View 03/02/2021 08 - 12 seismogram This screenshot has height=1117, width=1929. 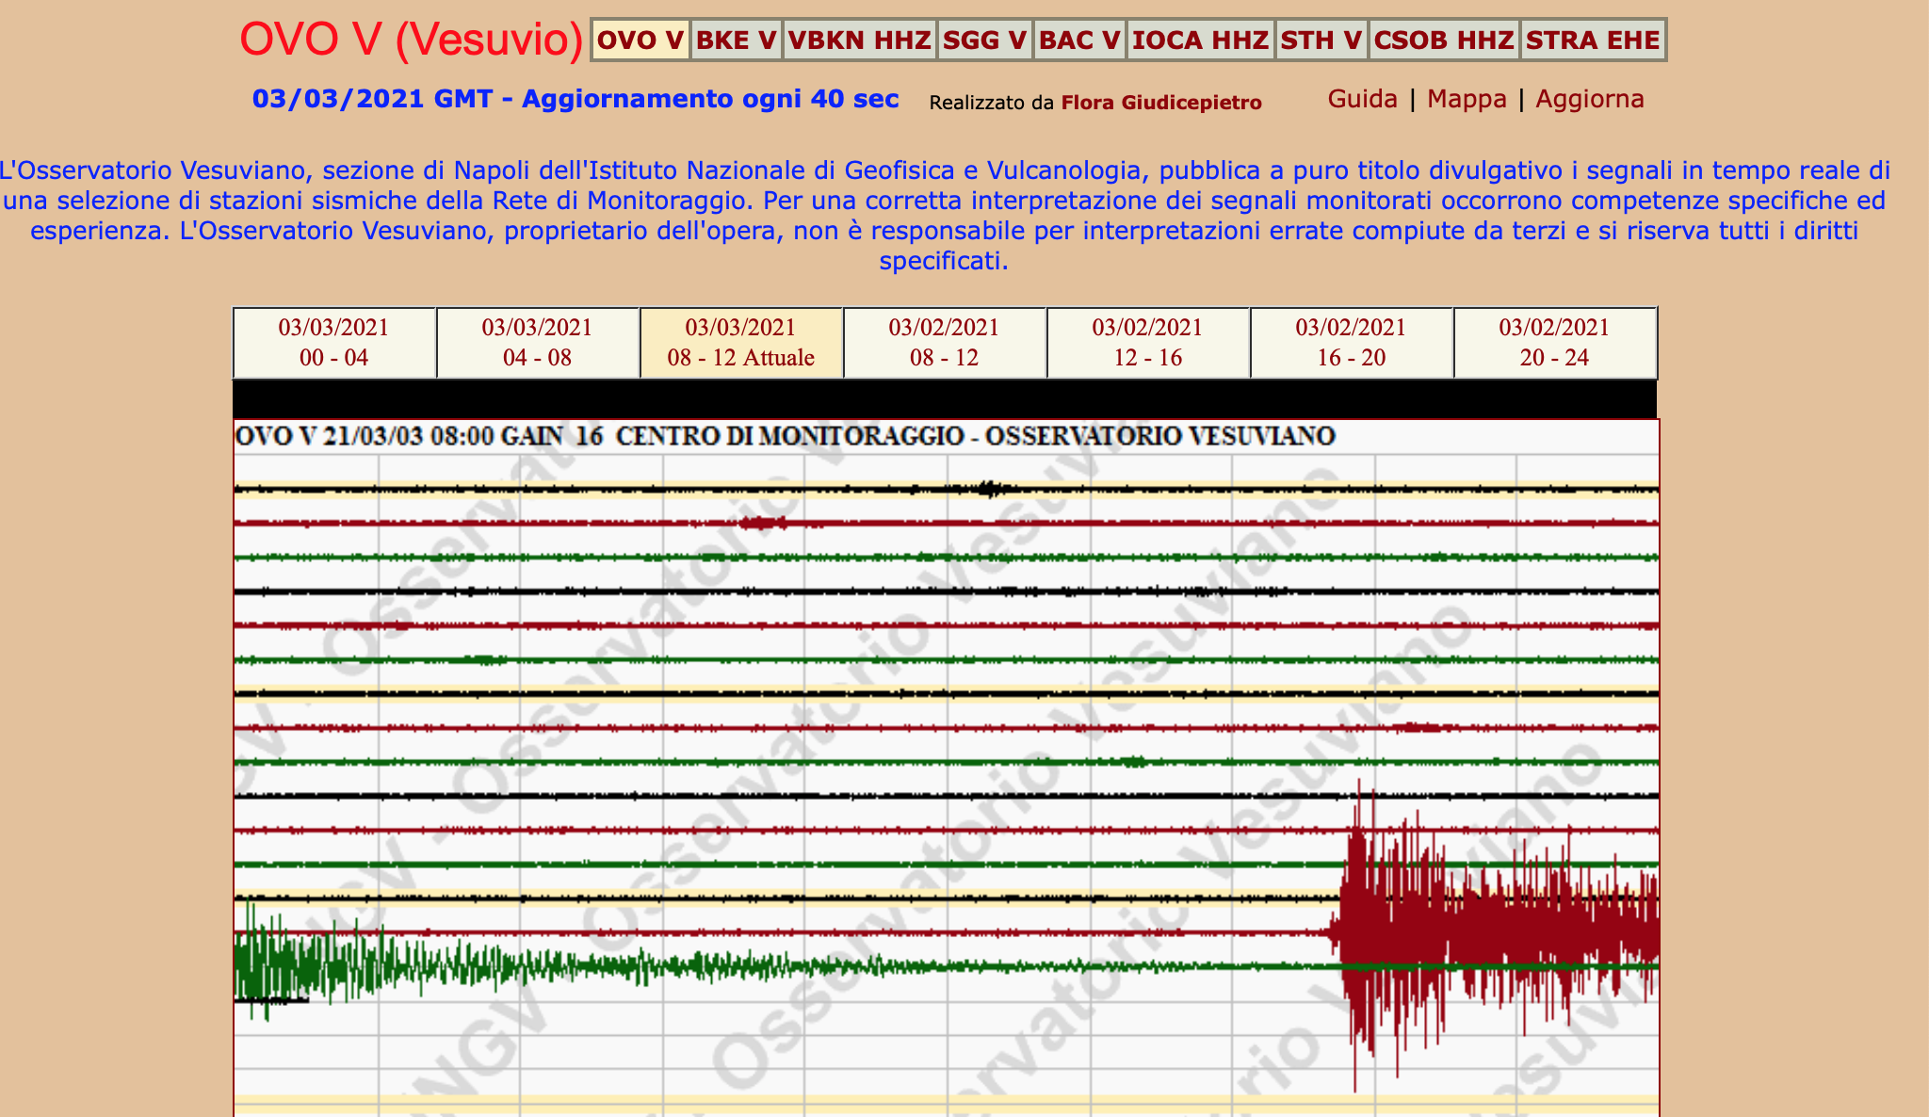944,343
